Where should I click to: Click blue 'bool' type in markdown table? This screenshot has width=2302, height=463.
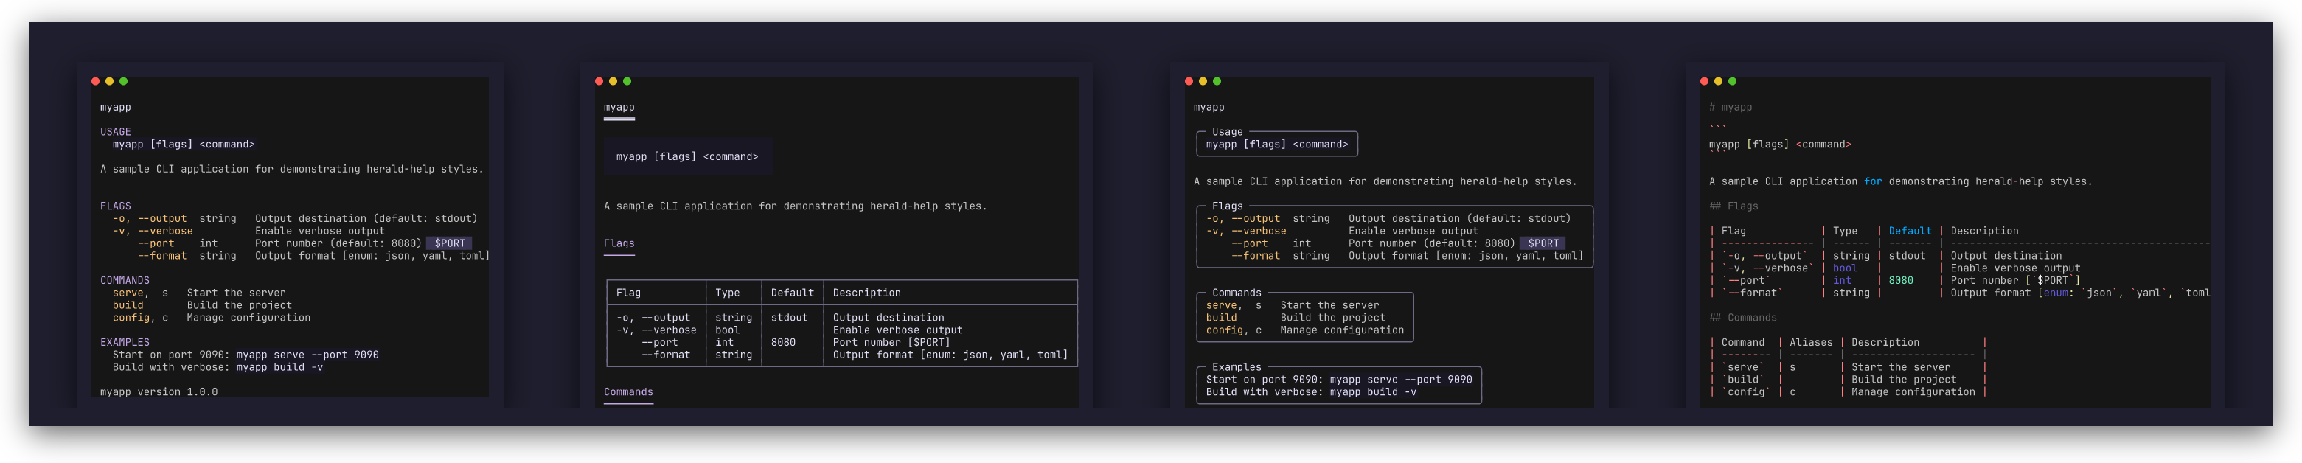click(1846, 268)
